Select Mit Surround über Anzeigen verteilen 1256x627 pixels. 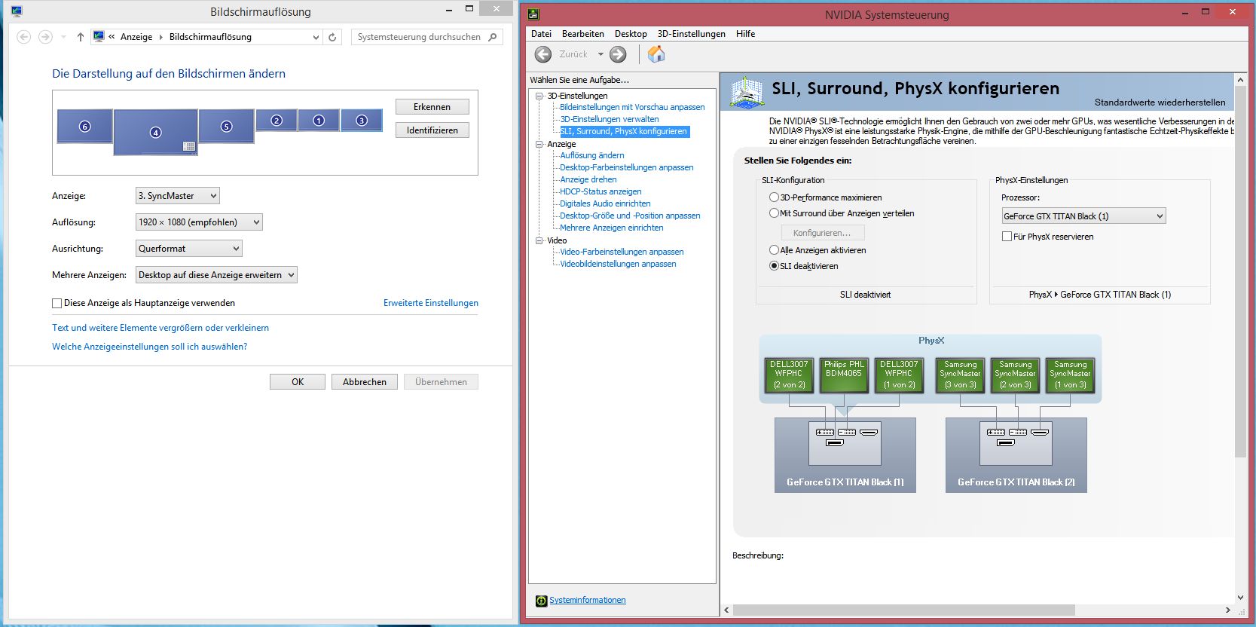tap(774, 213)
